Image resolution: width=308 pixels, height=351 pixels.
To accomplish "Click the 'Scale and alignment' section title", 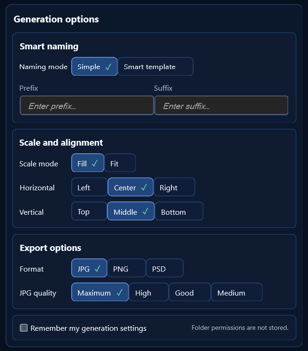I will [x=61, y=142].
